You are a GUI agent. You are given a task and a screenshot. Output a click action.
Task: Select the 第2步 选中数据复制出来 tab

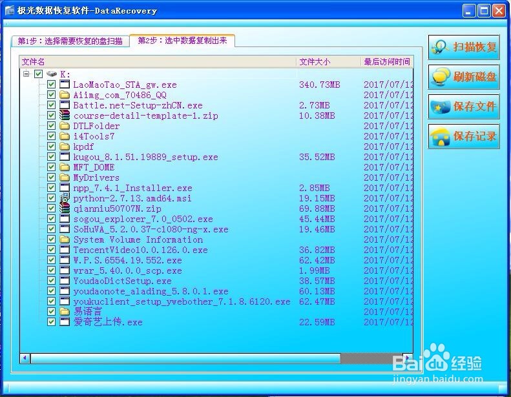[x=182, y=41]
